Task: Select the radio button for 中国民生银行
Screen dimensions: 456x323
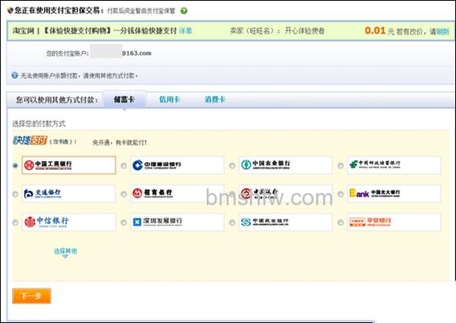Action: tap(232, 223)
